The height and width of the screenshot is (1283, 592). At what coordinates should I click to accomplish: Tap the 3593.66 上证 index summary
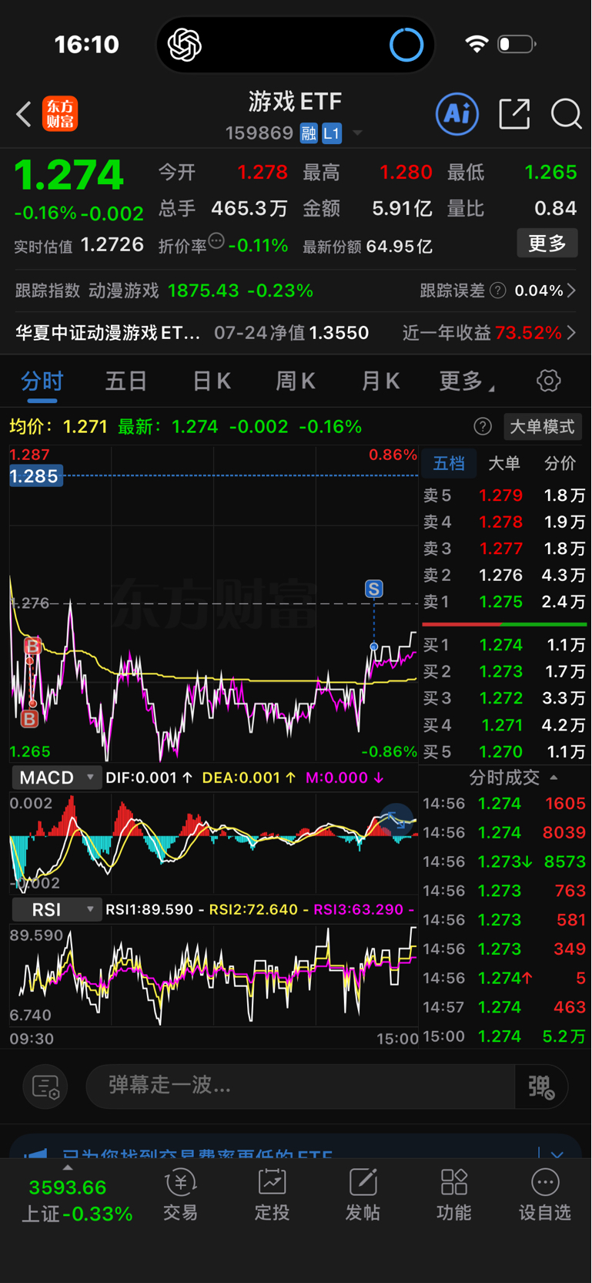point(76,1201)
